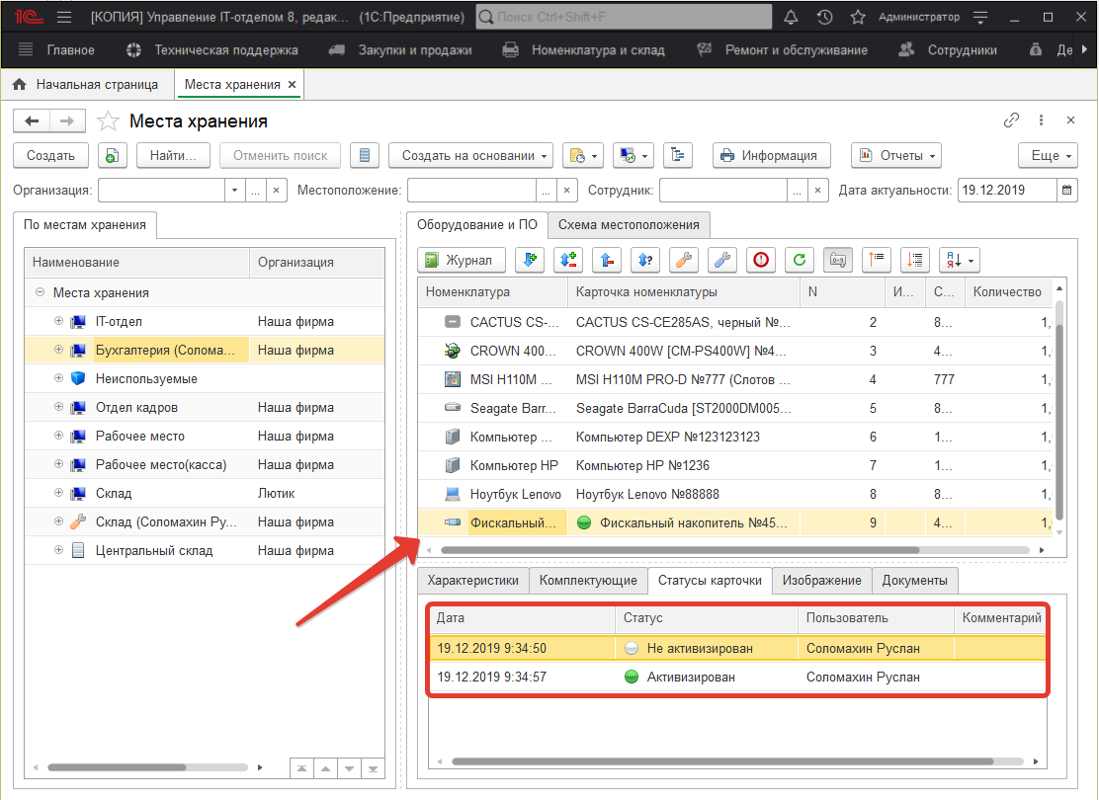Open the Организация dropdown arrow
Screen dimensions: 1099x800
pos(234,190)
